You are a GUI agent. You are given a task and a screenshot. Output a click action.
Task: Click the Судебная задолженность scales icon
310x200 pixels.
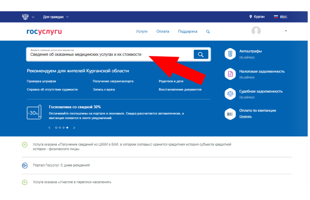click(x=230, y=94)
